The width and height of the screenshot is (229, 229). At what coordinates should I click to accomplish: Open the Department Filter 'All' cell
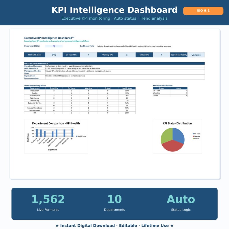[x=54, y=46]
